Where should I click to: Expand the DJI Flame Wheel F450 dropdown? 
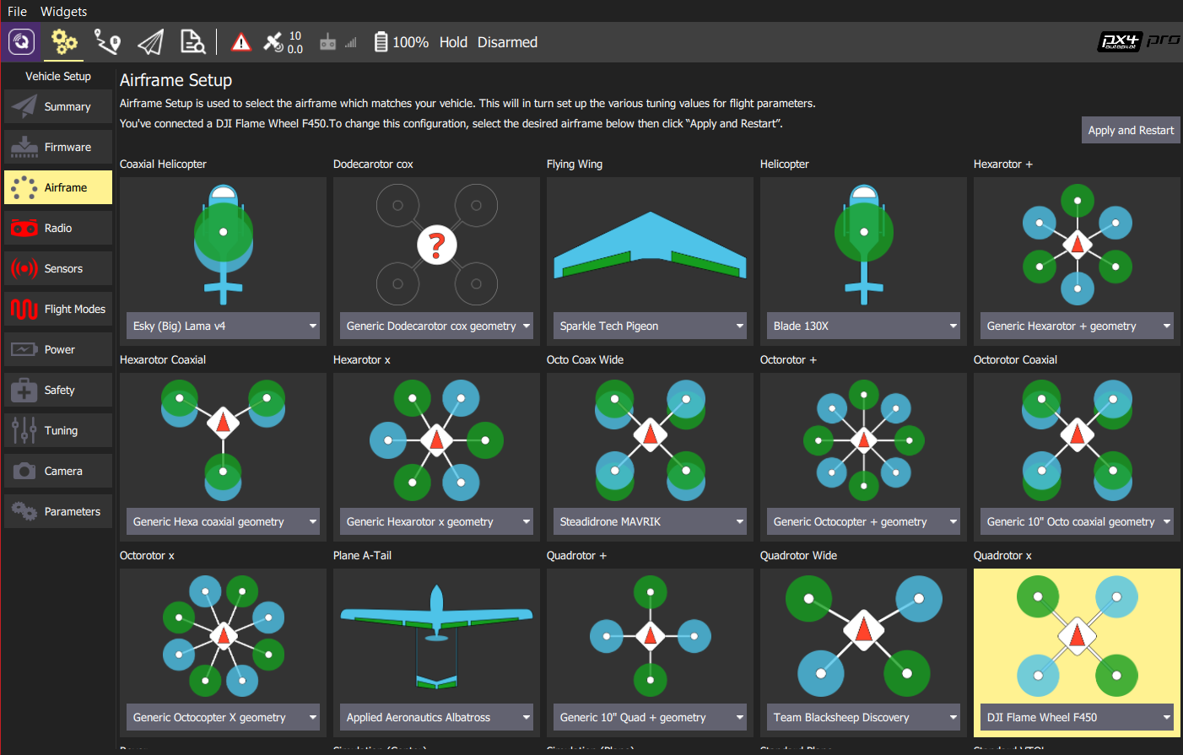(1077, 717)
